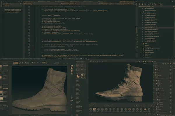Select UnprocessedController.cs in Solution Explorer
175x116 pixels.
point(153,37)
